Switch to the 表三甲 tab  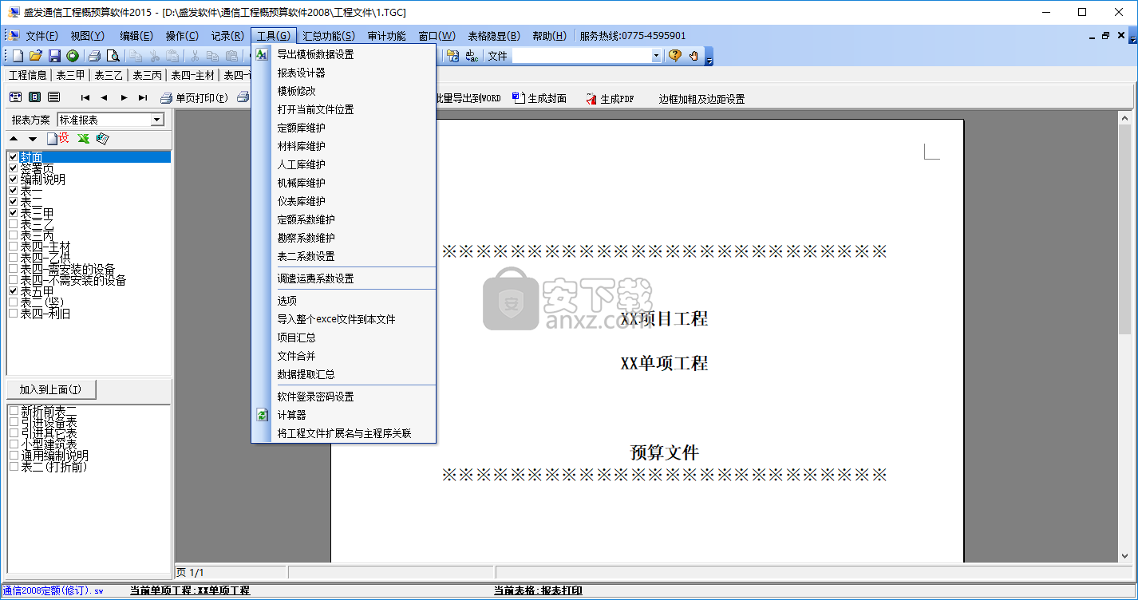pos(70,75)
